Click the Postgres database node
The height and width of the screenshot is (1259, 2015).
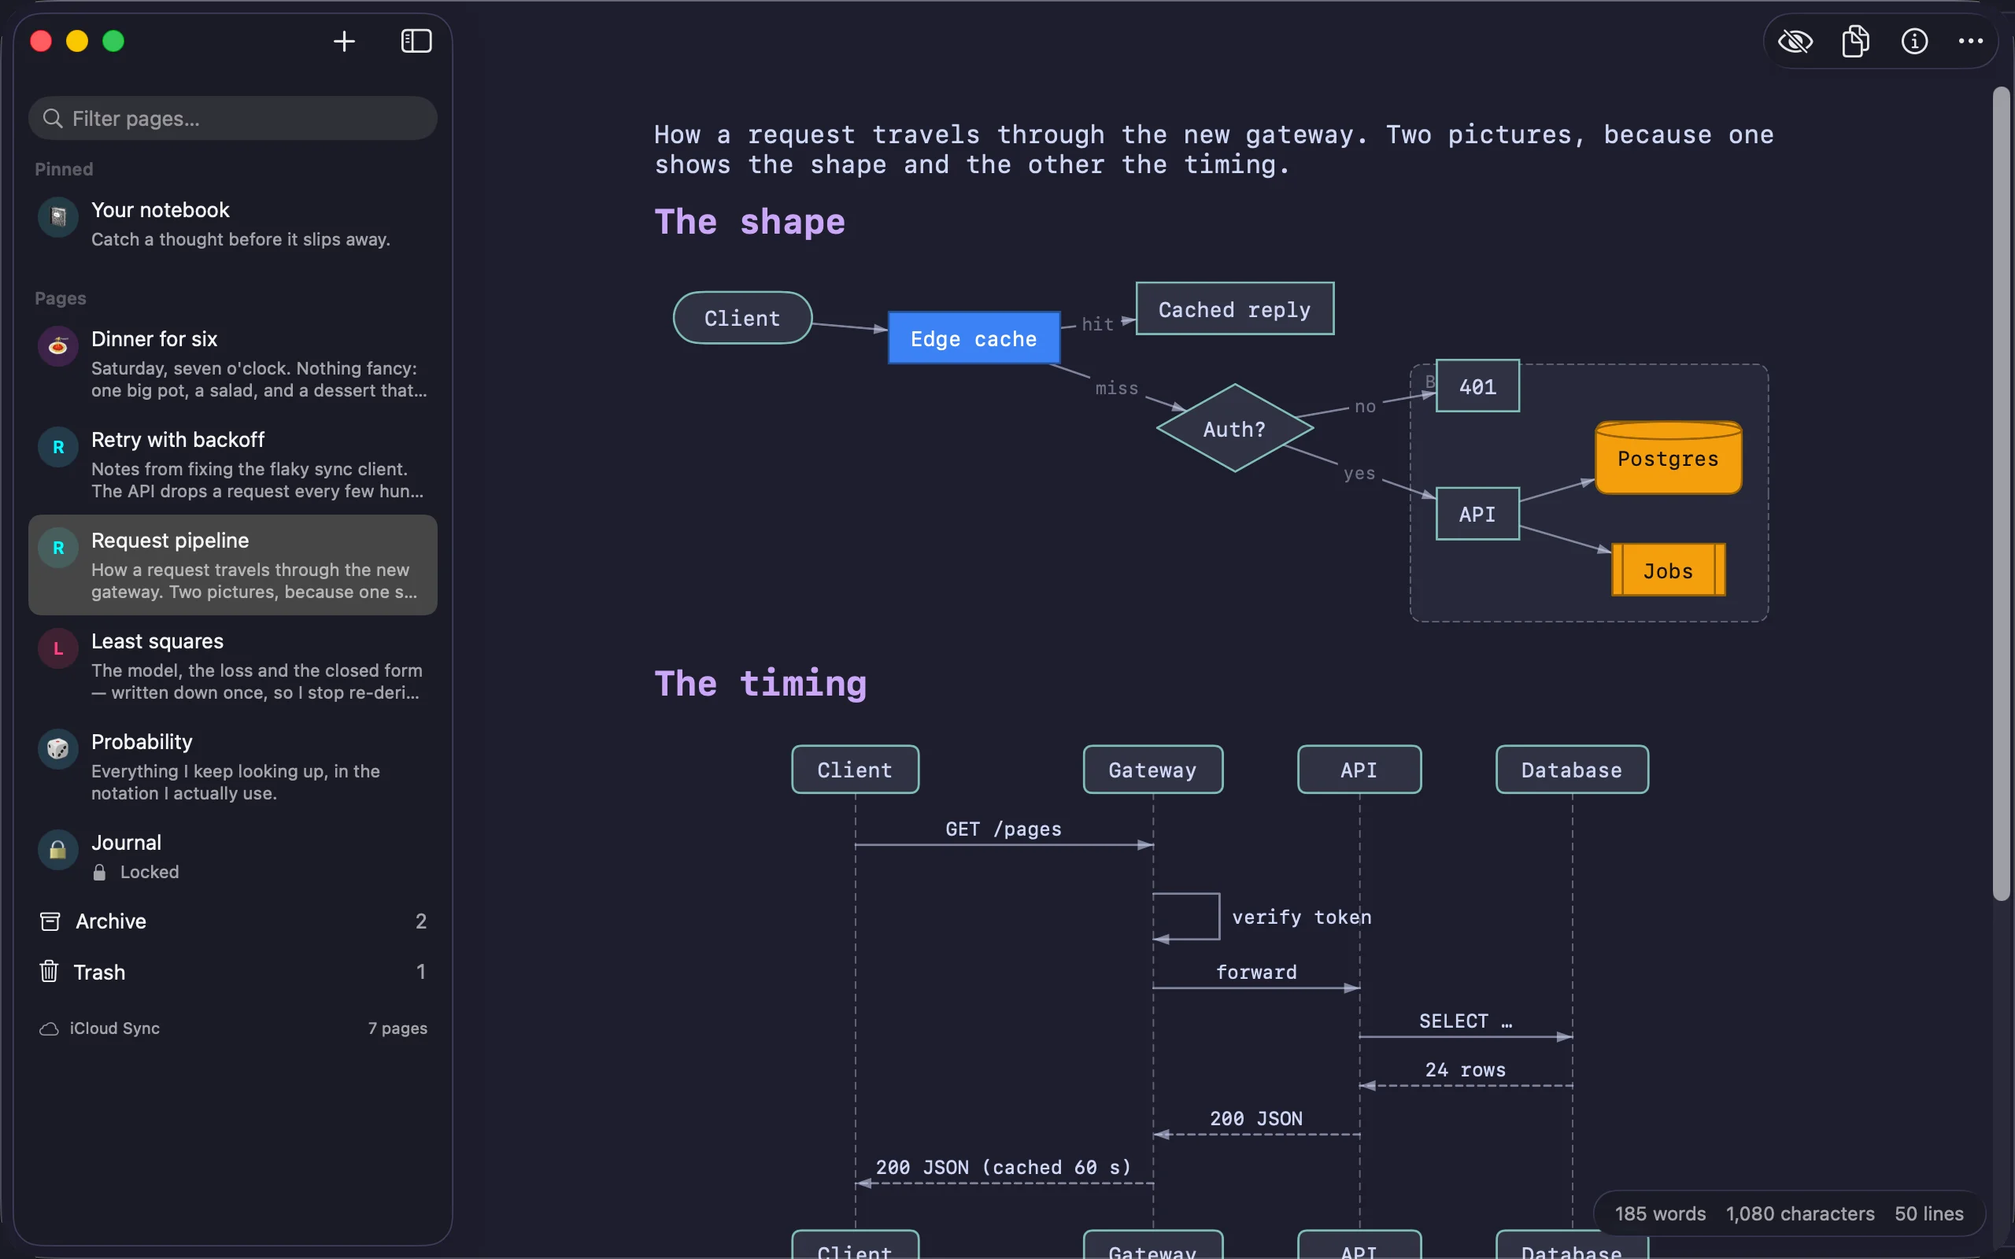[1668, 457]
